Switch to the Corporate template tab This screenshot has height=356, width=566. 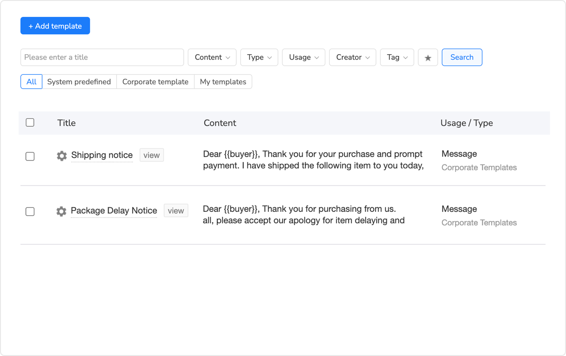tap(155, 81)
